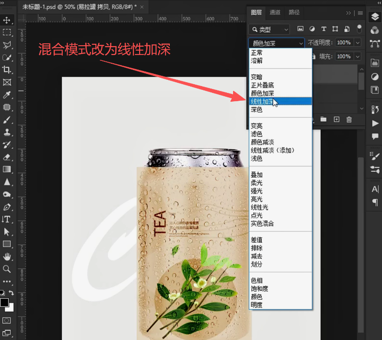The image size is (382, 340).
Task: Choose 实色混合 blend mode
Action: coord(280,223)
